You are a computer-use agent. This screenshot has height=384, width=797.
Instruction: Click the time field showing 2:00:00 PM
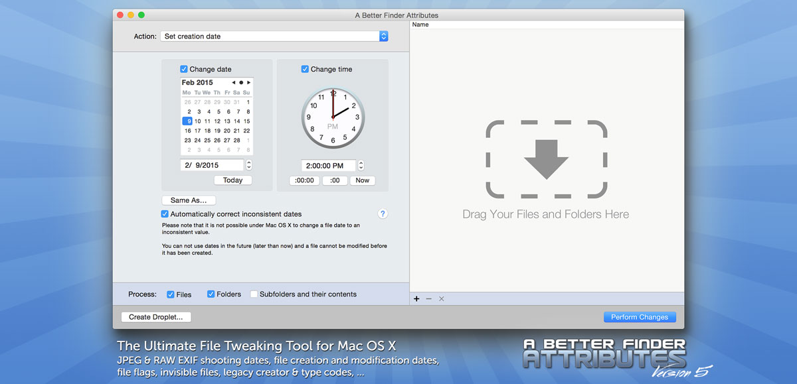click(x=329, y=166)
